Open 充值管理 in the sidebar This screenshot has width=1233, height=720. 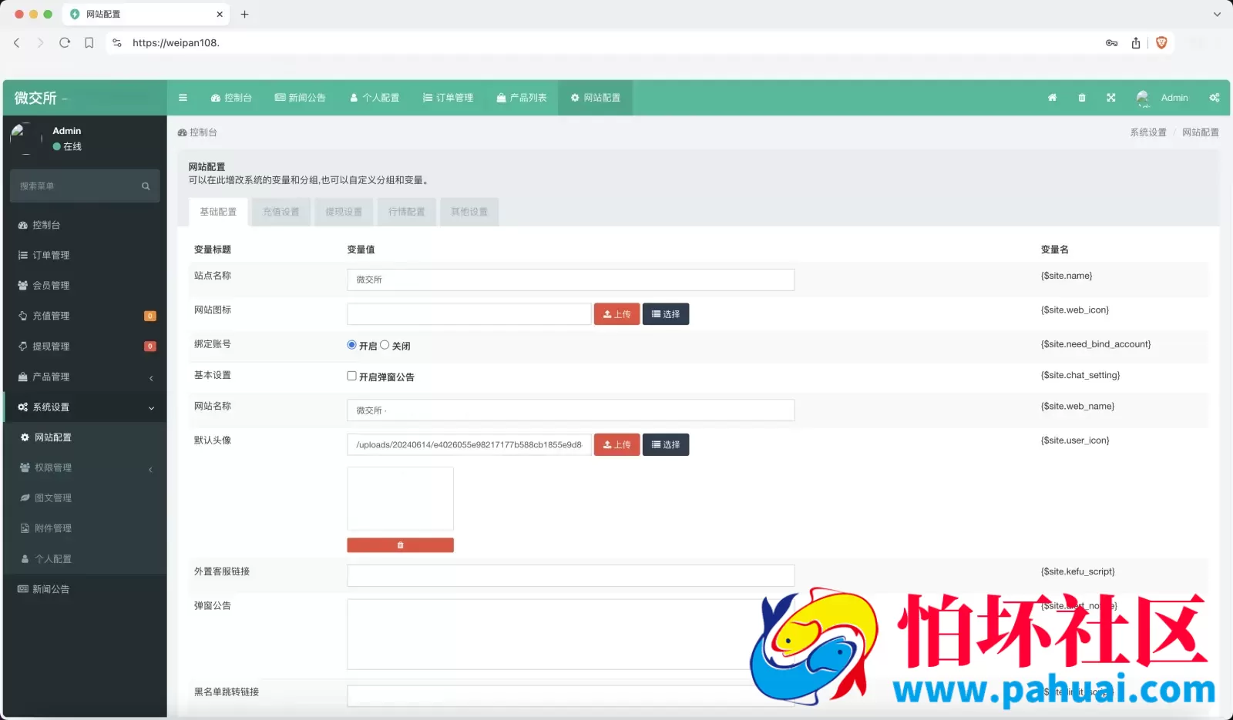click(85, 316)
